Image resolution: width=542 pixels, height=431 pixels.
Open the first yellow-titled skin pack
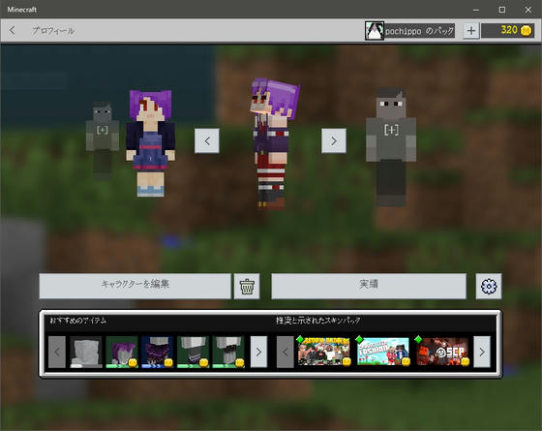324,351
